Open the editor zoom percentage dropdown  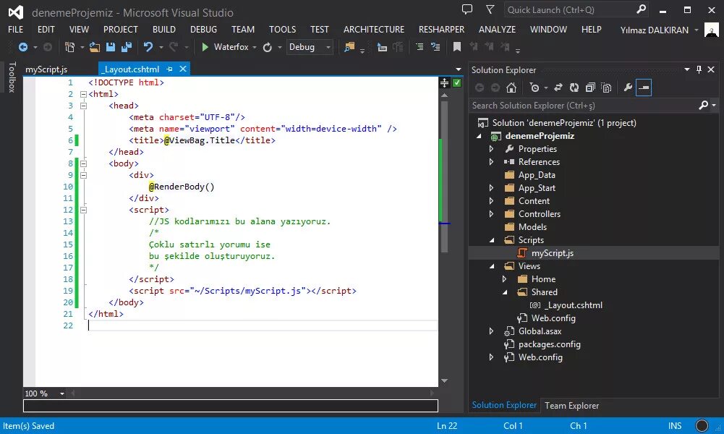pos(62,393)
